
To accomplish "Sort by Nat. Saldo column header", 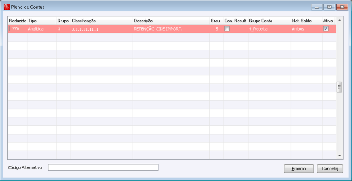I will coord(307,21).
